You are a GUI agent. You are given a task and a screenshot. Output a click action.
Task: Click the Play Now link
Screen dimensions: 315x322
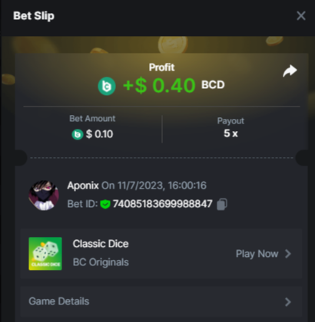point(257,254)
